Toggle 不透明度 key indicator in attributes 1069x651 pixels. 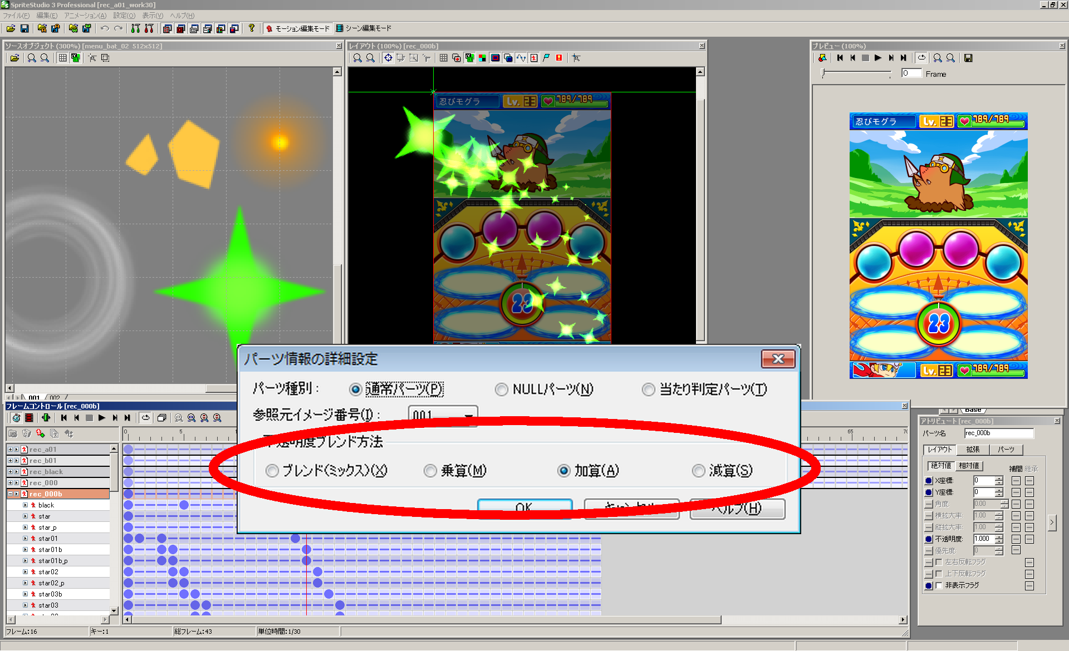929,539
